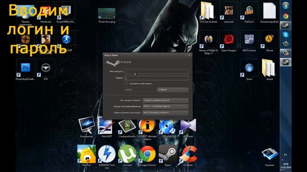Select the Корзина recycle bin icon
The height and width of the screenshot is (172, 307).
point(270,157)
